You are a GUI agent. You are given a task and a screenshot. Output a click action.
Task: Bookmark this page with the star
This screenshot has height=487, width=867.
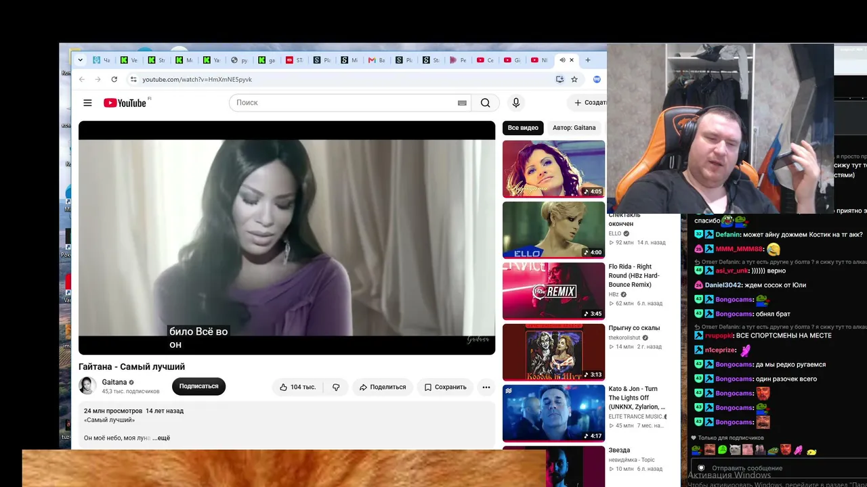(x=574, y=79)
